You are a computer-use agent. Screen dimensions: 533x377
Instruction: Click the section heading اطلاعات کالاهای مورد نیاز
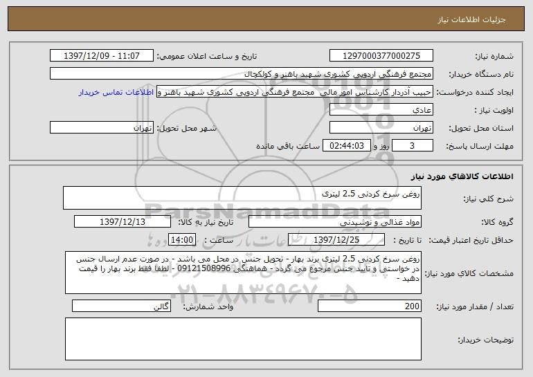click(462, 176)
